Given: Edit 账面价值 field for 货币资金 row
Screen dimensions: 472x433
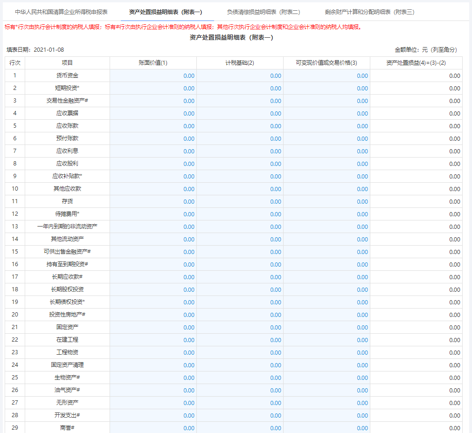Looking at the screenshot, I should [x=153, y=76].
